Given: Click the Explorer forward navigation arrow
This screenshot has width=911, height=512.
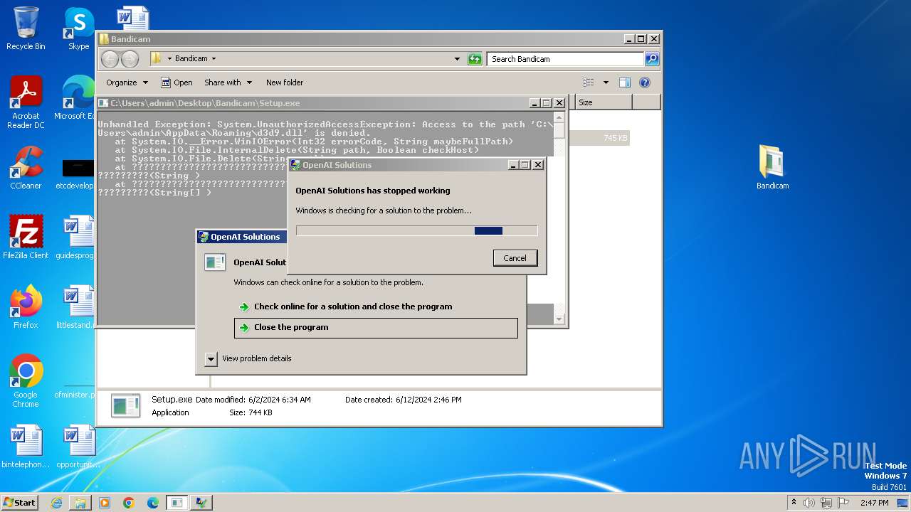Looking at the screenshot, I should (x=130, y=59).
